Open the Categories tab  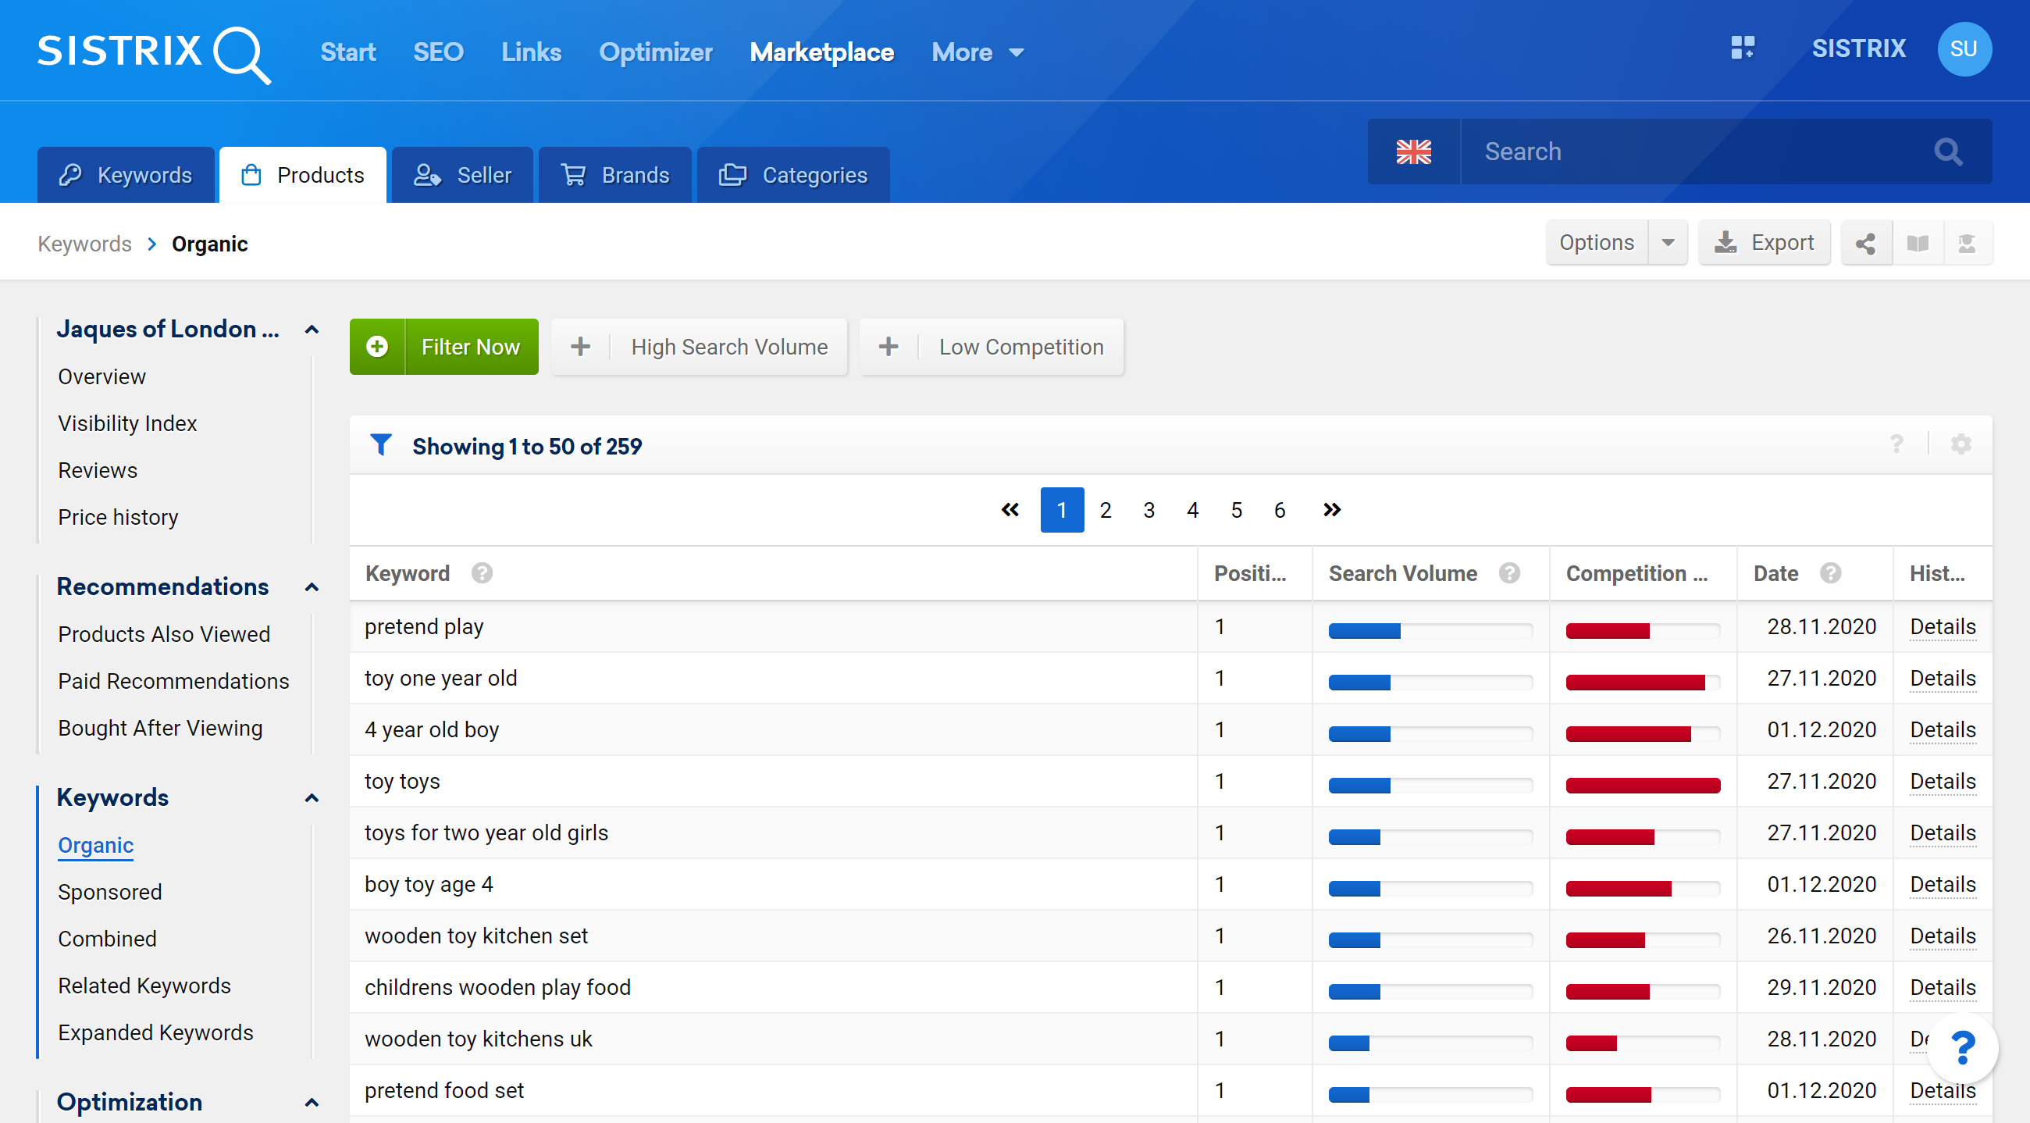point(792,175)
